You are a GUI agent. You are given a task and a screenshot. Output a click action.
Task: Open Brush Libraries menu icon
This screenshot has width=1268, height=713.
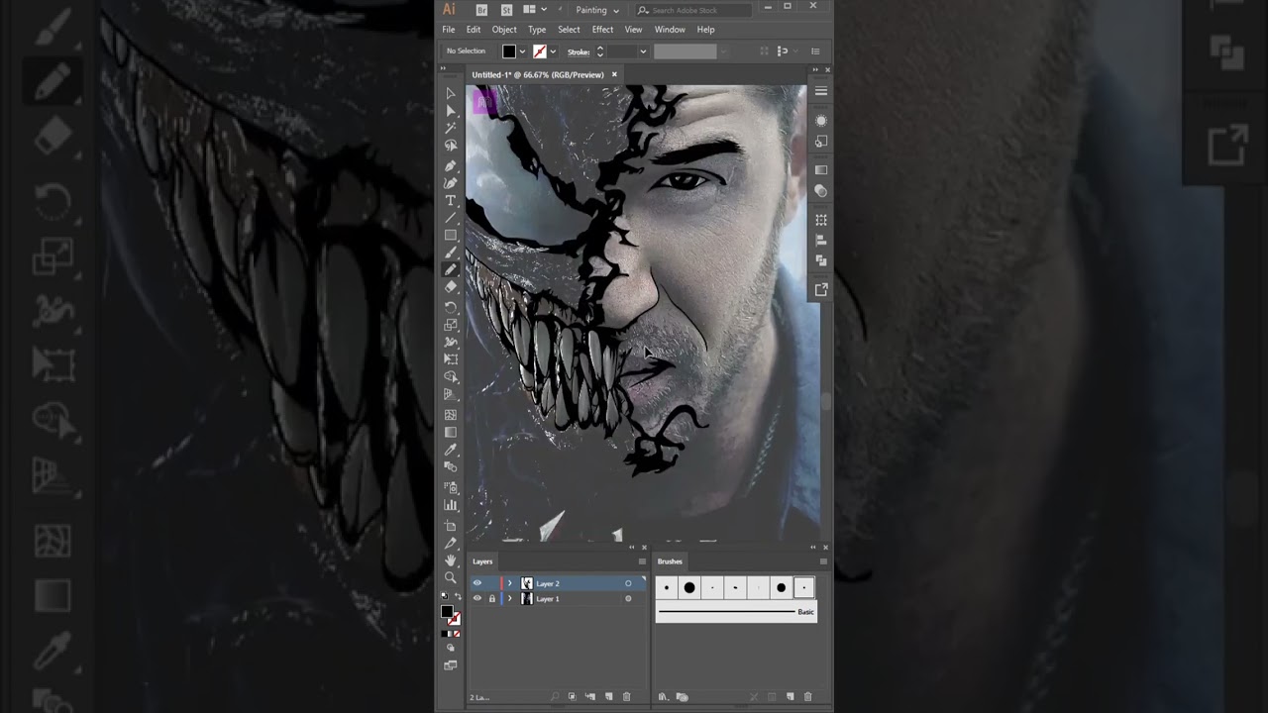click(663, 697)
